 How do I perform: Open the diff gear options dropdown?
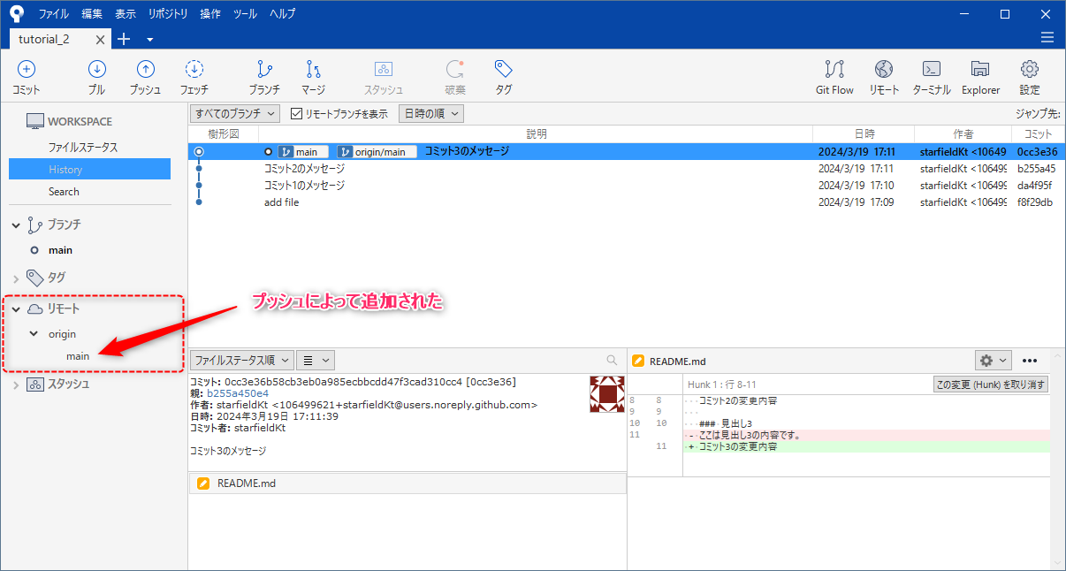994,360
